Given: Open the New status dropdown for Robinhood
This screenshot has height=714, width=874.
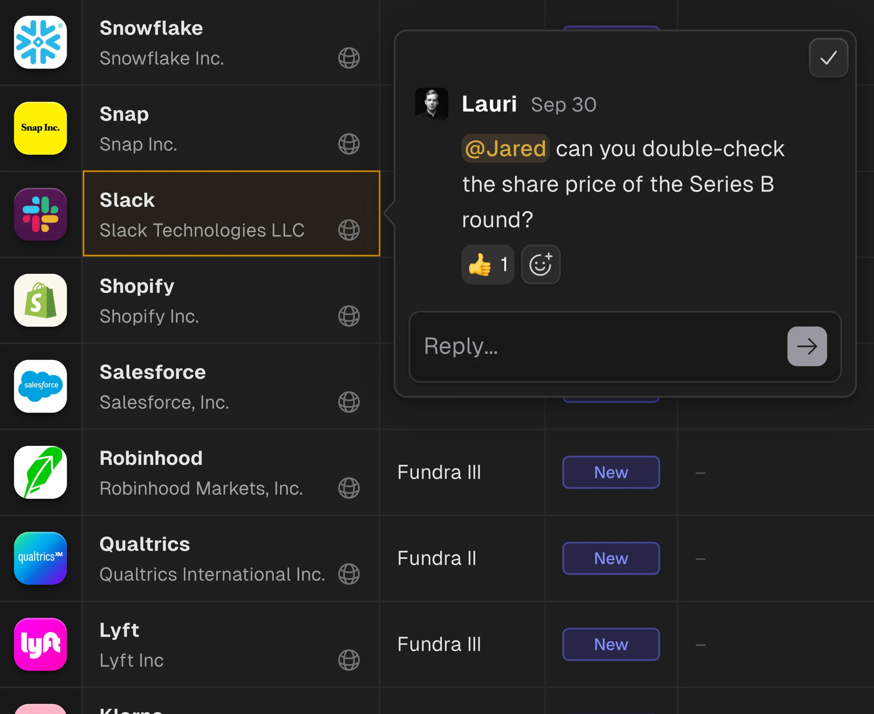Looking at the screenshot, I should click(611, 472).
